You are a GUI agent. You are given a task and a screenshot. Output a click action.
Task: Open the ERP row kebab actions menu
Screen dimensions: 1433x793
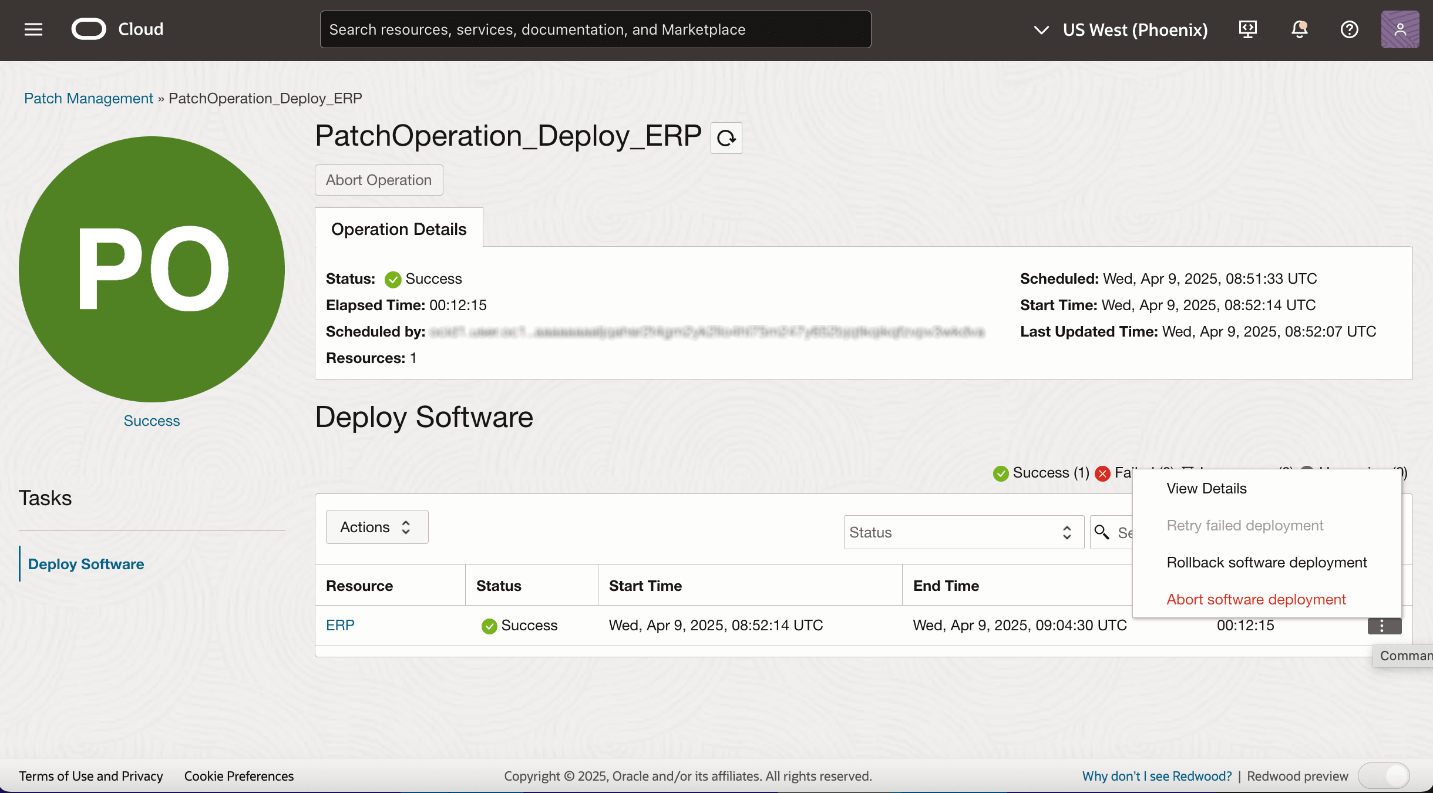point(1383,626)
